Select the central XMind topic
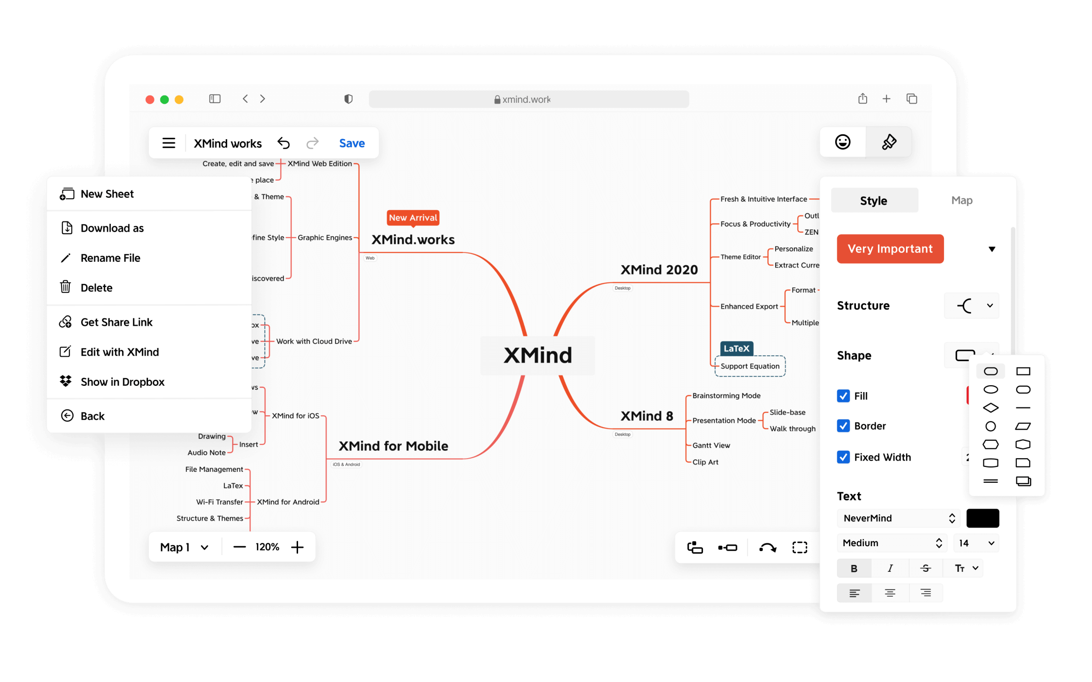 pyautogui.click(x=538, y=355)
